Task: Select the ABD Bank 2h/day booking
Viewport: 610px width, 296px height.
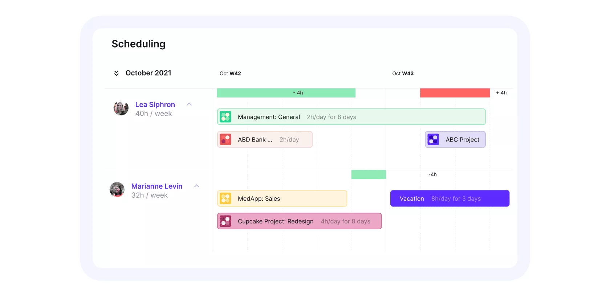Action: [265, 140]
